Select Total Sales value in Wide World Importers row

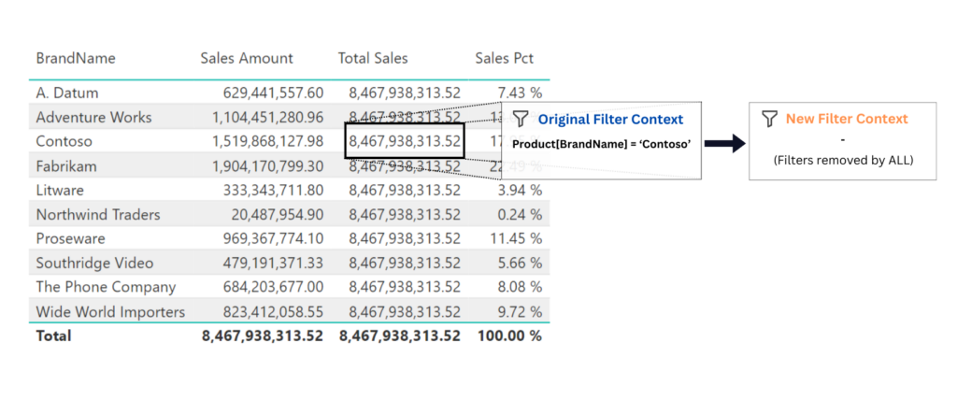[405, 312]
